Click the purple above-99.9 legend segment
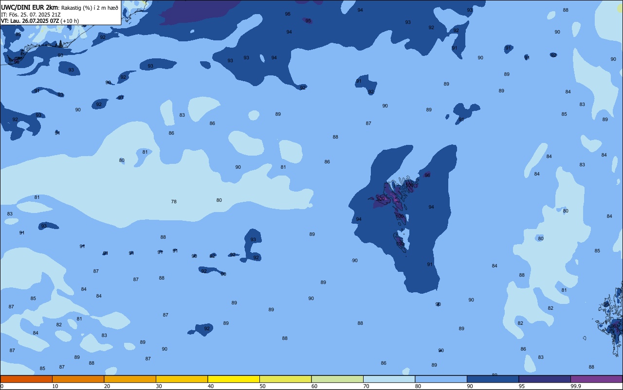 596,379
